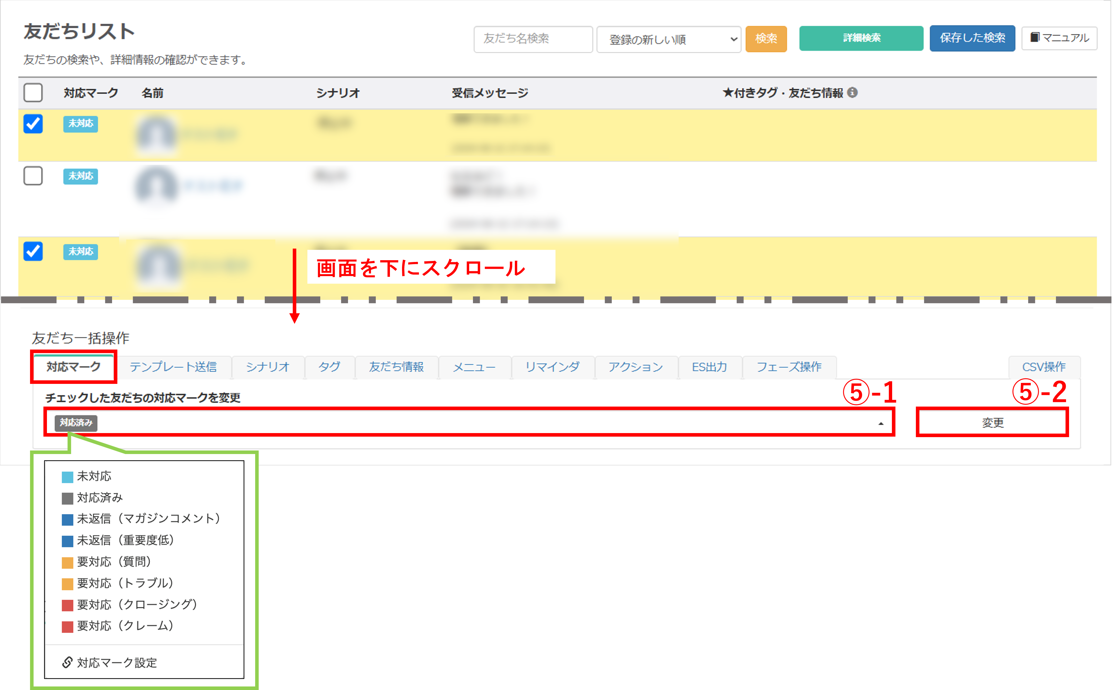Click the link icon for 対応マーク設定
The height and width of the screenshot is (690, 1115).
pyautogui.click(x=67, y=662)
